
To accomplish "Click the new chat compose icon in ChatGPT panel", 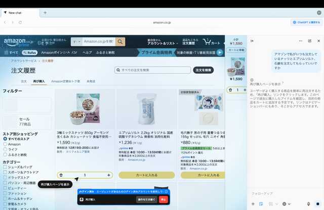I will point(310,40).
